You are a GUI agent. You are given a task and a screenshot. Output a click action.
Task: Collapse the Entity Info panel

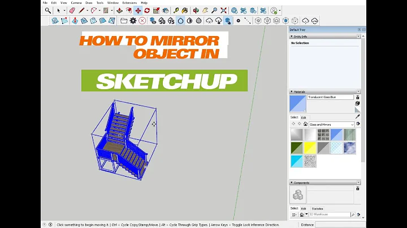point(292,37)
